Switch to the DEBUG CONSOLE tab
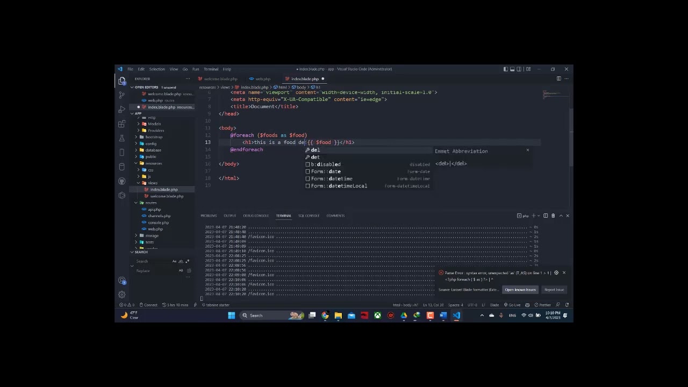The width and height of the screenshot is (688, 387). click(256, 216)
